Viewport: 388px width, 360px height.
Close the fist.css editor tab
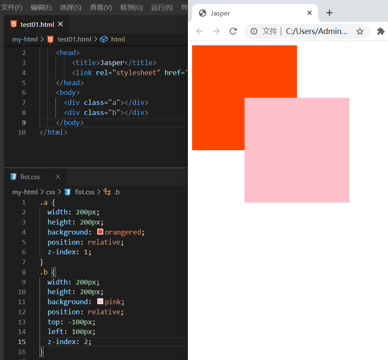(x=57, y=177)
